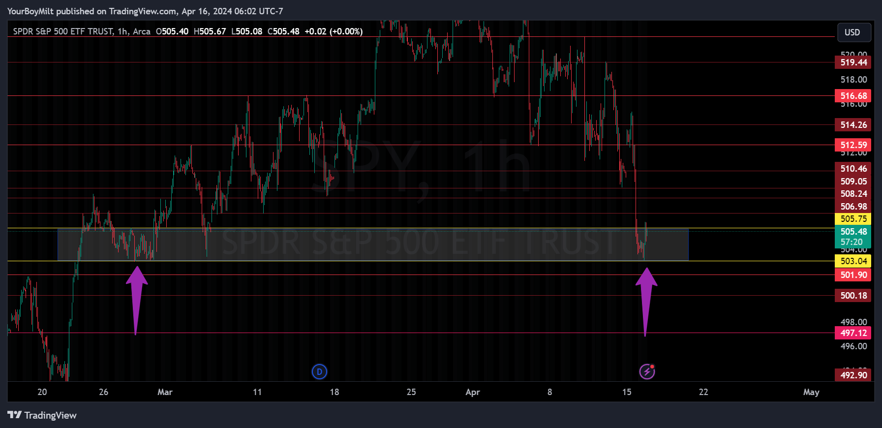Image resolution: width=882 pixels, height=428 pixels.
Task: Click the TradingView logo at bottom
Action: pos(42,415)
